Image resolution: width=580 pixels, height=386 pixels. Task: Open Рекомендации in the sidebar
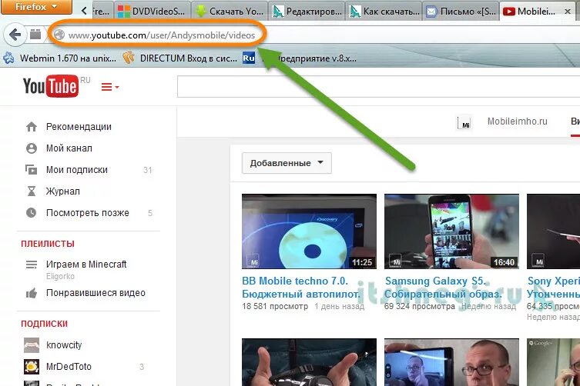[79, 127]
